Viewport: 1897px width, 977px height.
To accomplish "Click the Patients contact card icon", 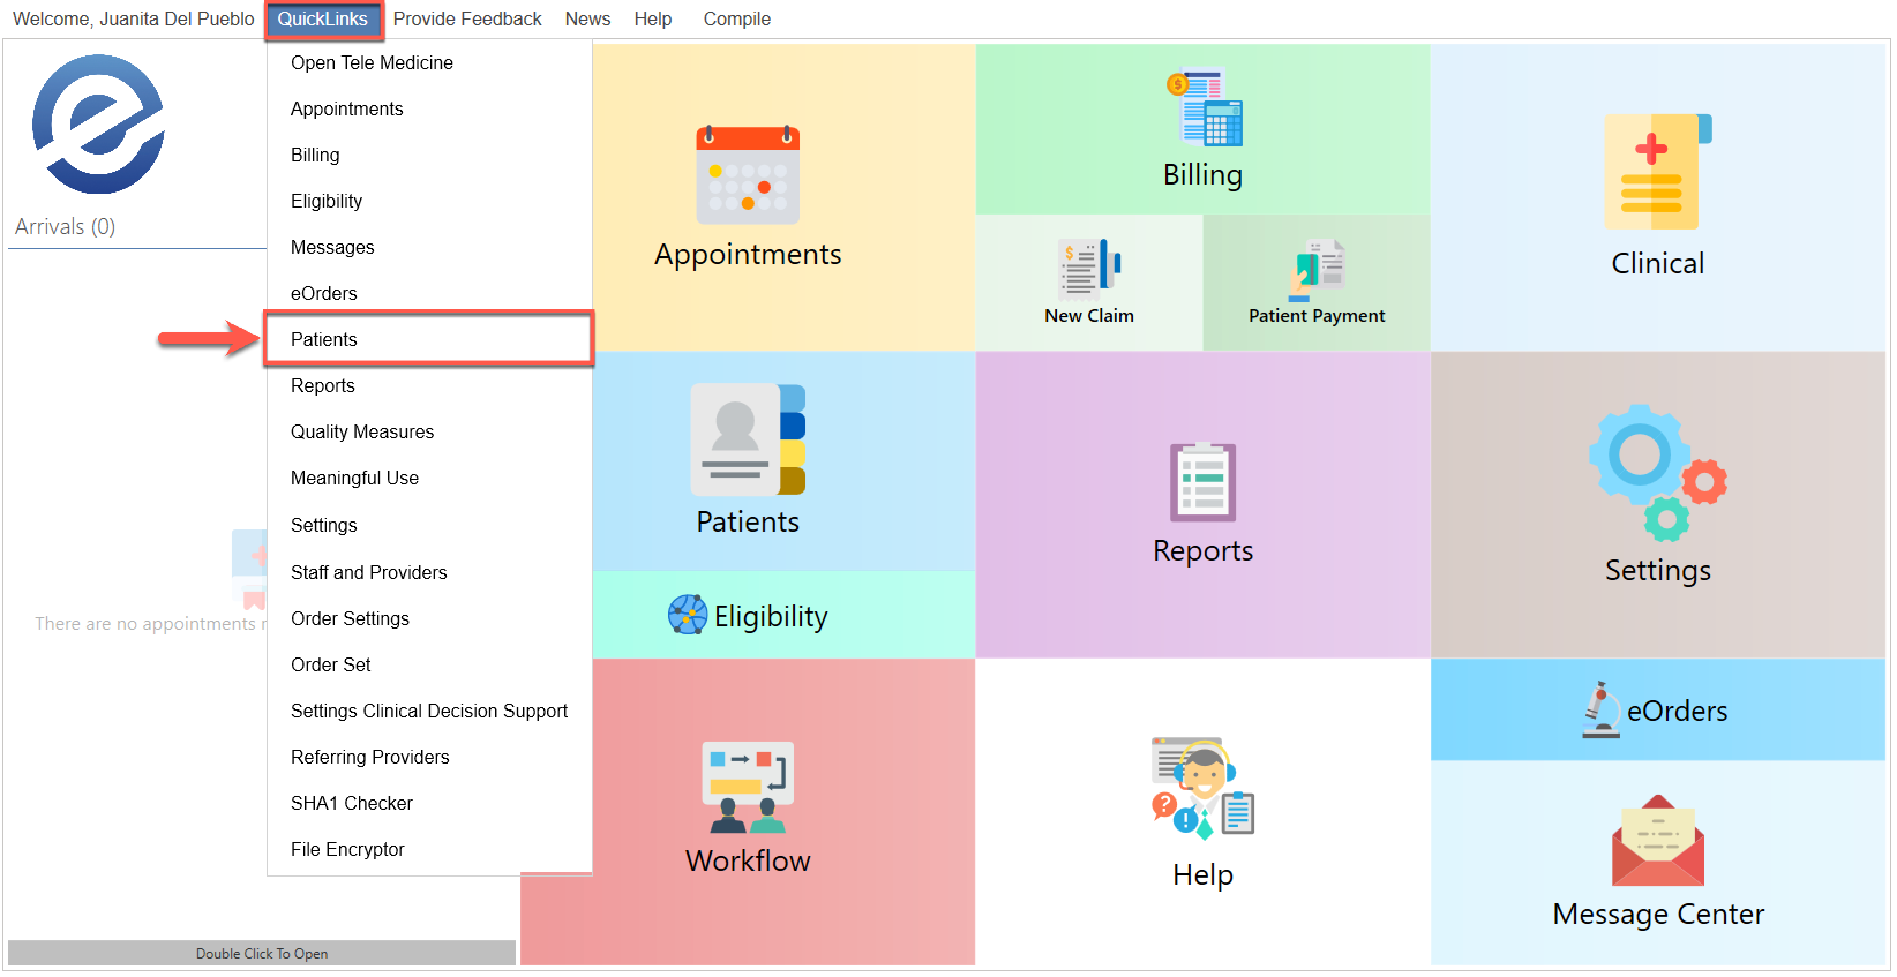I will [x=748, y=439].
